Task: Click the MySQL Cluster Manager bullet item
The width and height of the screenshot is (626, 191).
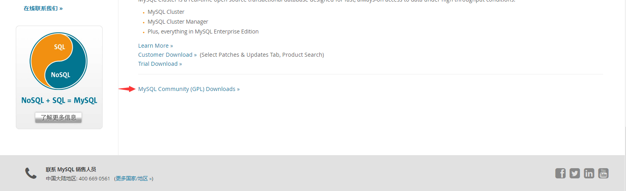Action: (178, 22)
